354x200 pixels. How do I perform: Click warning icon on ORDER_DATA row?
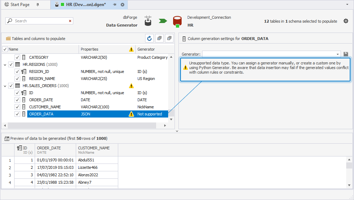[x=131, y=114]
